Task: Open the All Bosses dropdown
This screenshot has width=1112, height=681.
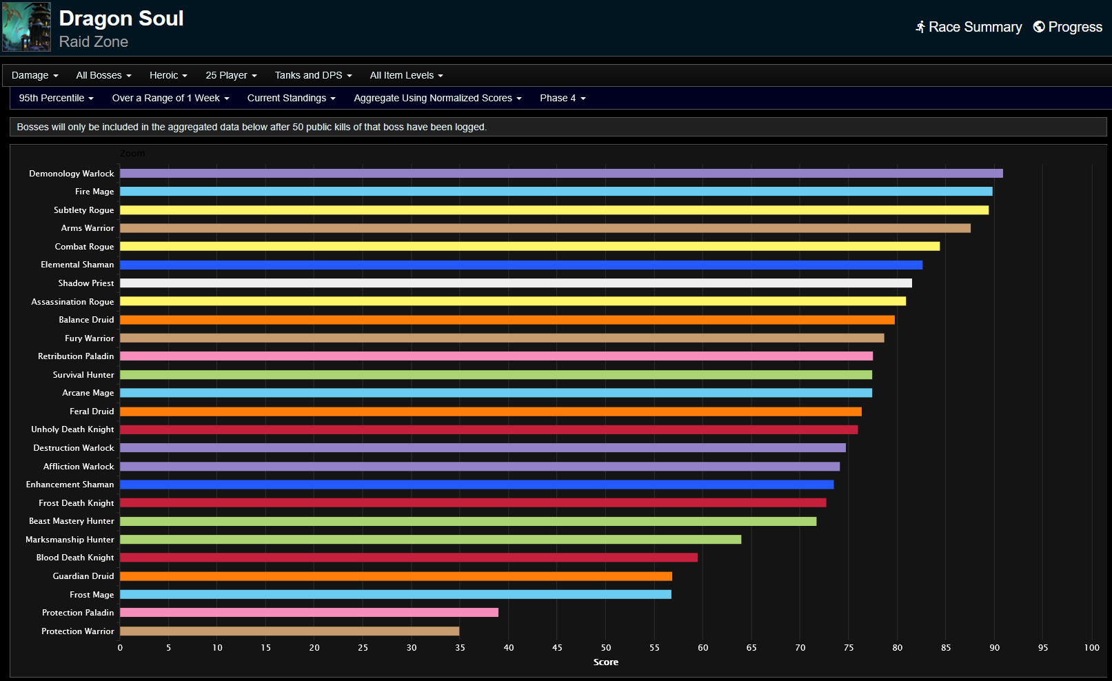Action: tap(103, 75)
